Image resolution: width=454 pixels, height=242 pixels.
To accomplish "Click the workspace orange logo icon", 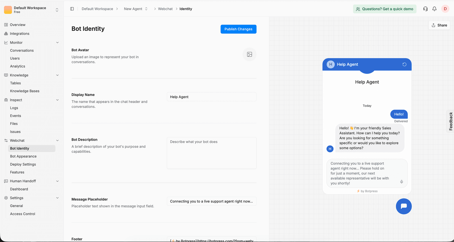I will pyautogui.click(x=8, y=10).
